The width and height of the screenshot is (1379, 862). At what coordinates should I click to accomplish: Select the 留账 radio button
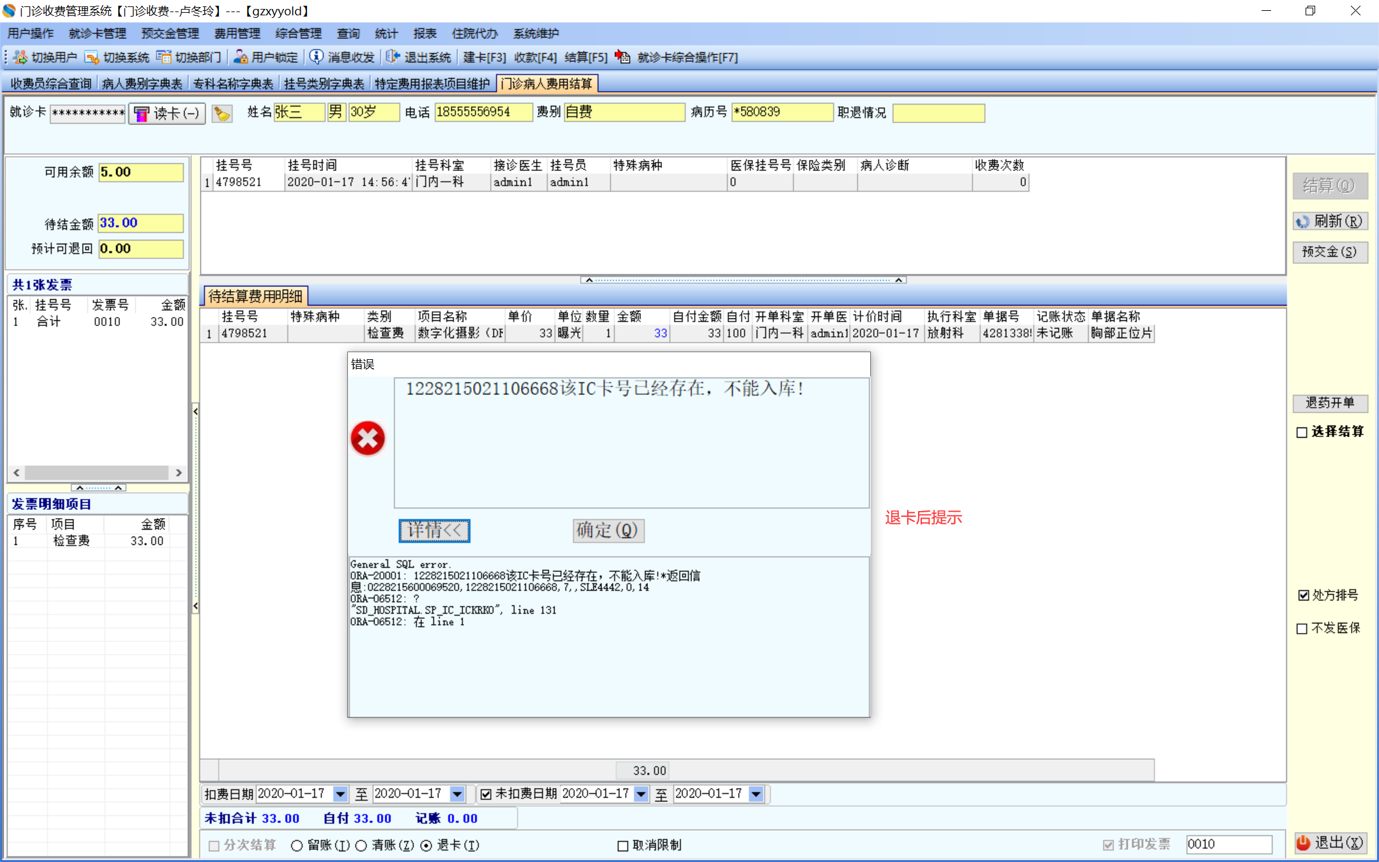tap(297, 845)
